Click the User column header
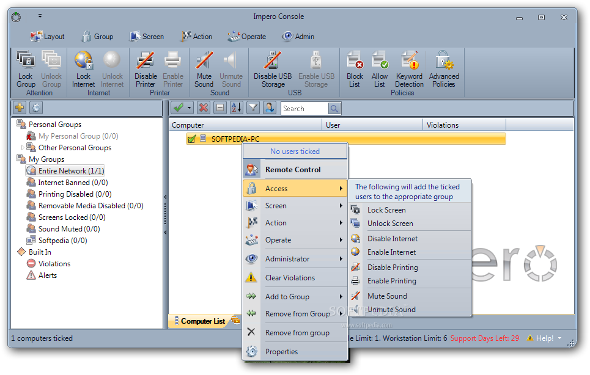The image size is (590, 375). (x=372, y=125)
